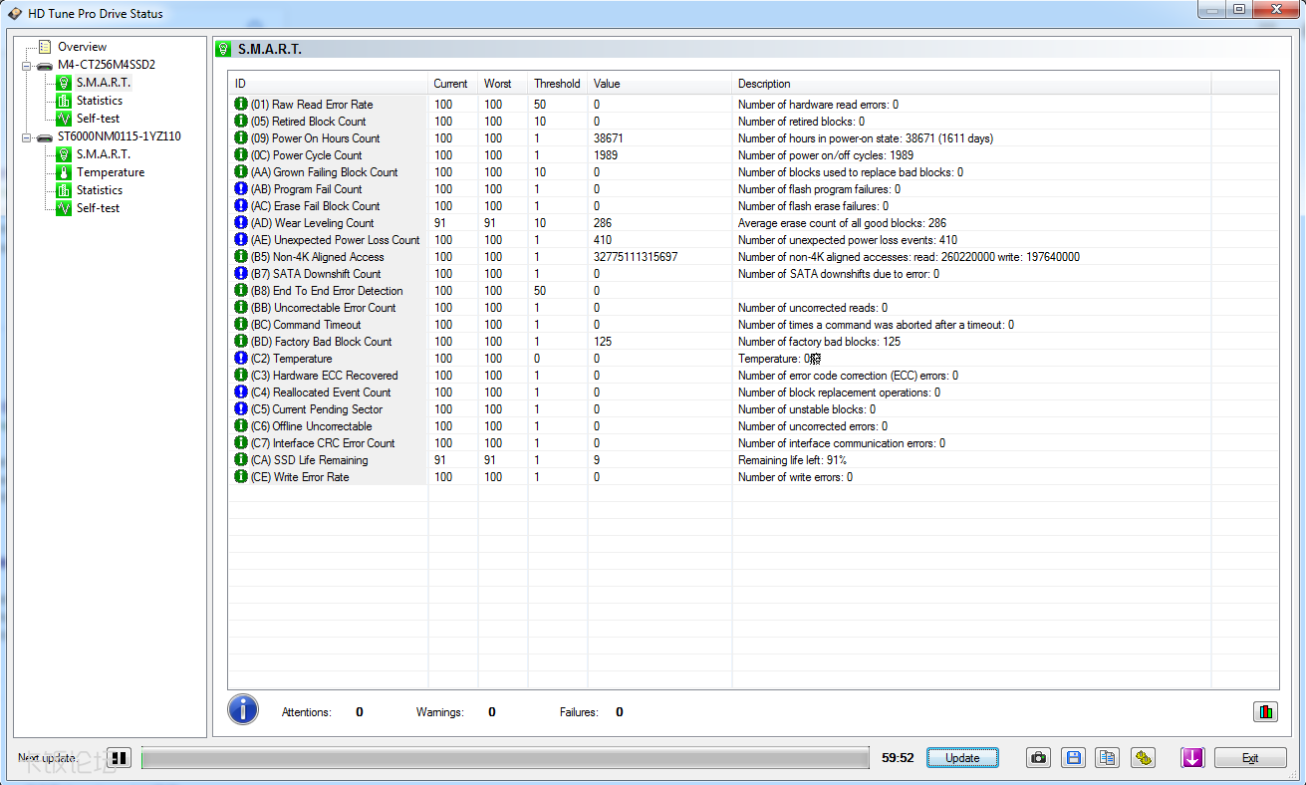Viewport: 1306px width, 785px height.
Task: Open Self-test under M4-CT256M4SSD2
Action: [98, 119]
